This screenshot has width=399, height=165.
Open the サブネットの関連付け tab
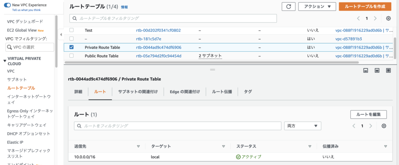click(x=138, y=92)
